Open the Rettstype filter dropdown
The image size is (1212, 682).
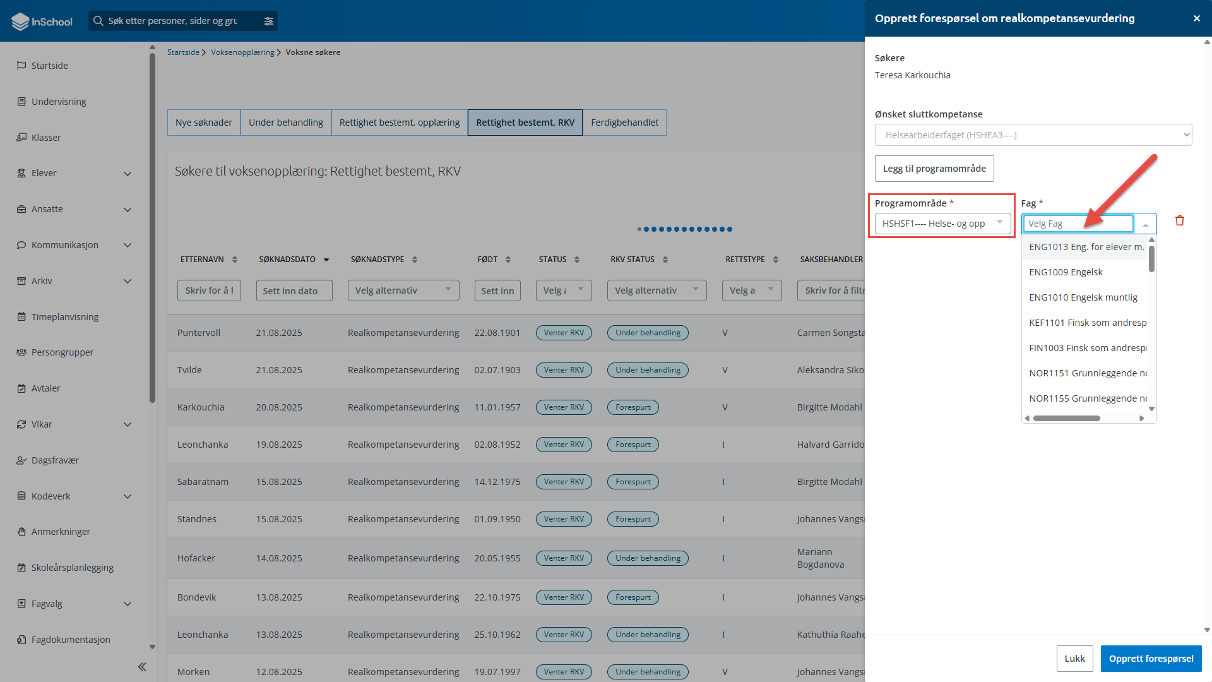click(752, 290)
